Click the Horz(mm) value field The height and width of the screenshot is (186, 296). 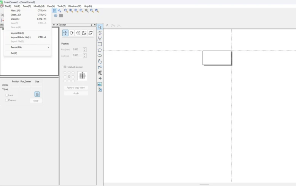coord(78,50)
